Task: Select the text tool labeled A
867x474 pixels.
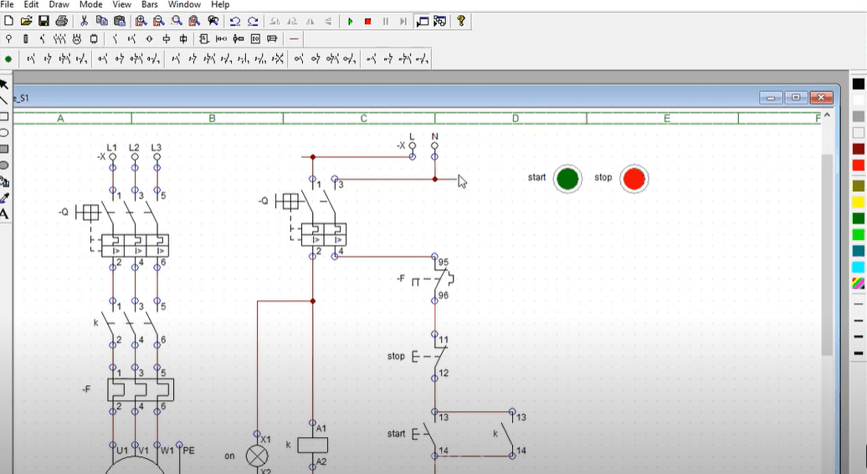Action: tap(4, 214)
